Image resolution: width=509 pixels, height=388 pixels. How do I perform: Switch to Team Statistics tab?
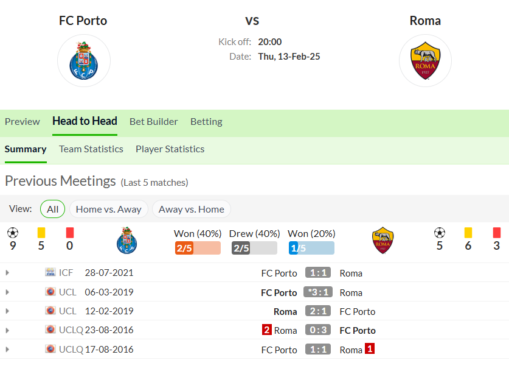pos(91,149)
